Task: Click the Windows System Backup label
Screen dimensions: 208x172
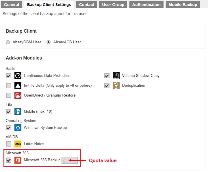Action: tap(45, 128)
